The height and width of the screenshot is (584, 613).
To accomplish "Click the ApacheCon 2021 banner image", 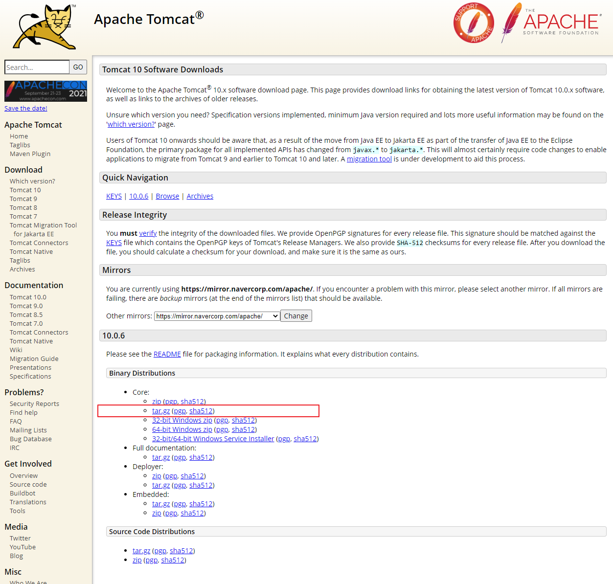I will [45, 91].
